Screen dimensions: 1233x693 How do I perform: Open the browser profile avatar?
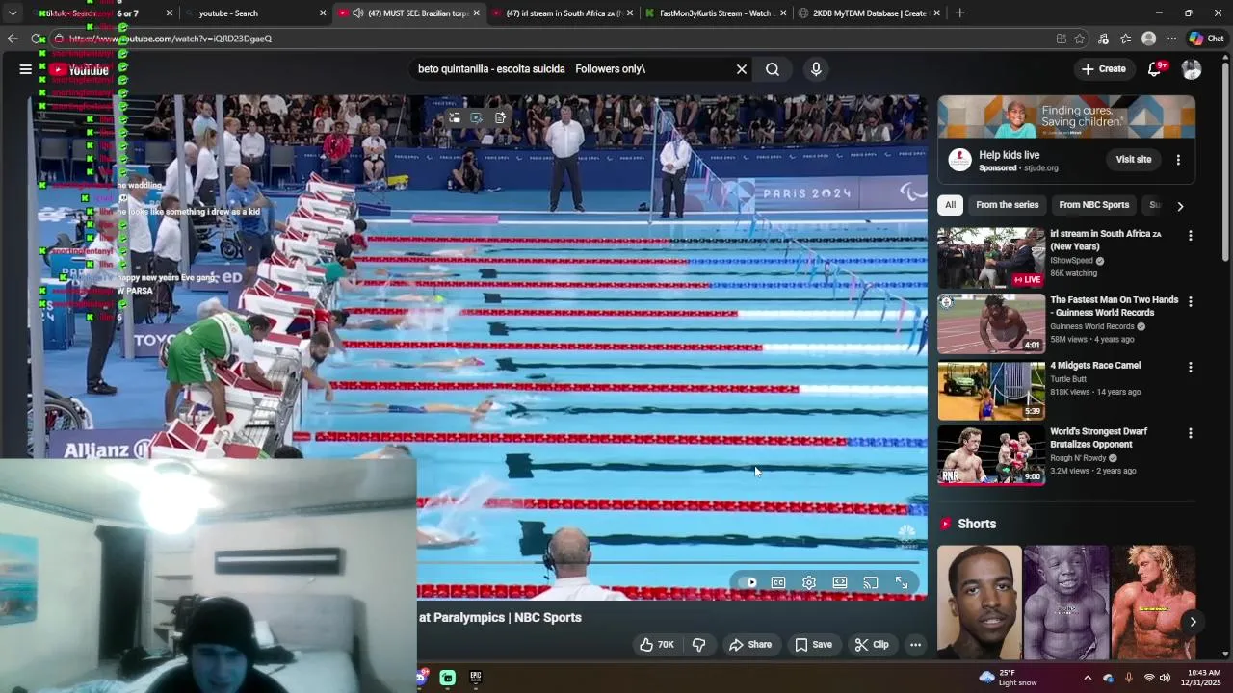(x=1148, y=38)
